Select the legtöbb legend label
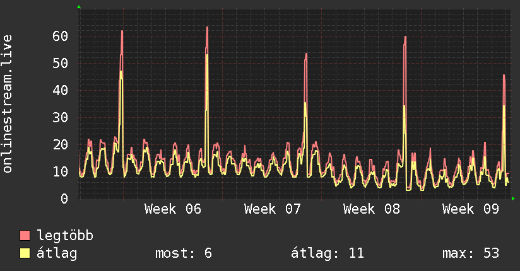520x271 pixels. 65,236
